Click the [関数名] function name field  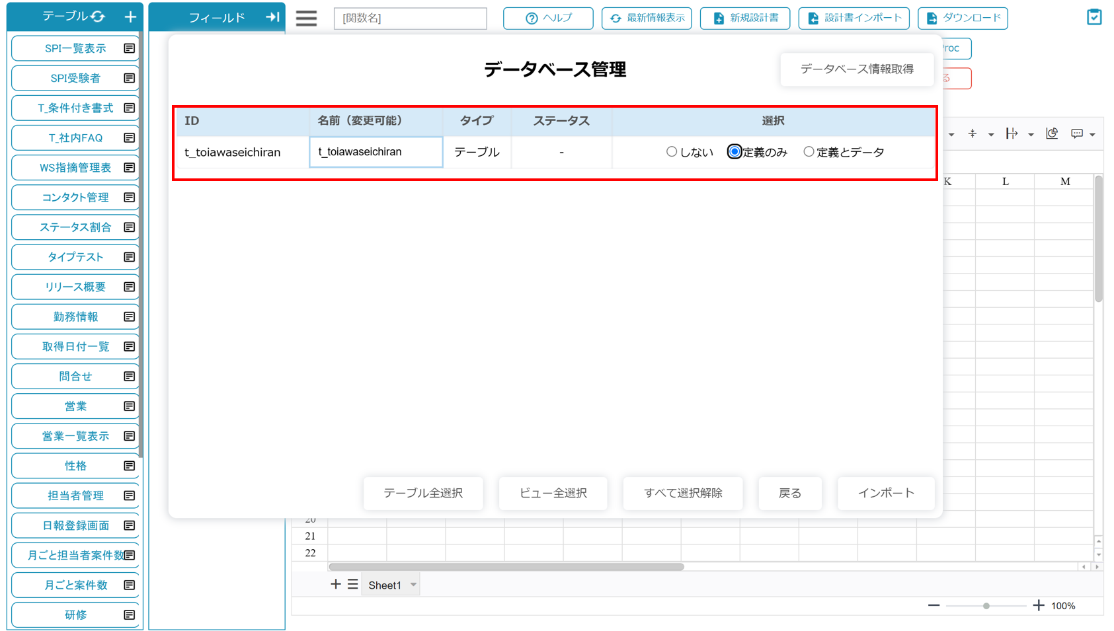(x=411, y=18)
